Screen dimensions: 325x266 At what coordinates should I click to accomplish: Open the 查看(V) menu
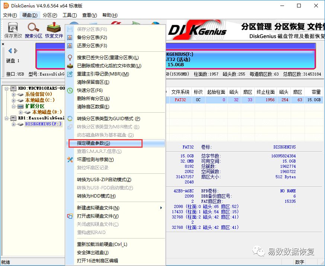pos(90,15)
